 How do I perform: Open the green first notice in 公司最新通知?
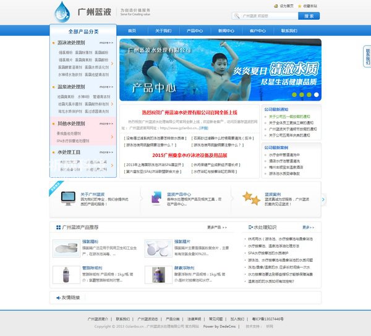coord(289,117)
